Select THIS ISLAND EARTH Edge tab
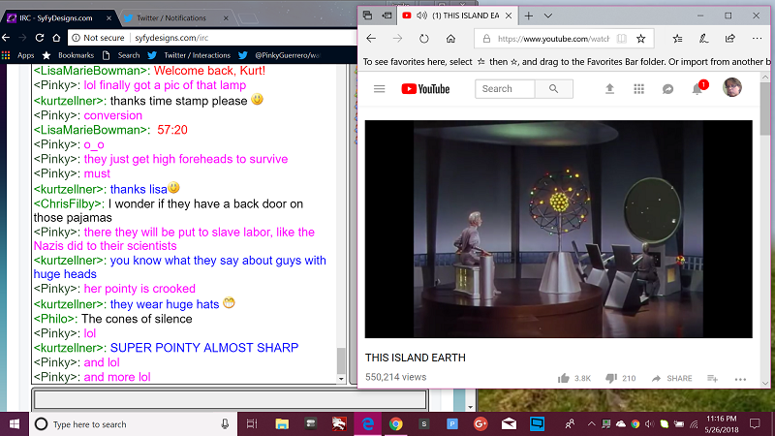775x436 pixels. 457,16
